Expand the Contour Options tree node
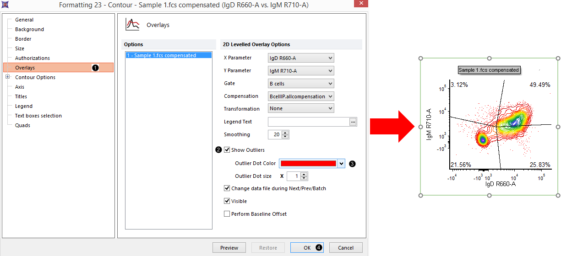The image size is (561, 256). tap(8, 77)
